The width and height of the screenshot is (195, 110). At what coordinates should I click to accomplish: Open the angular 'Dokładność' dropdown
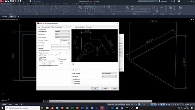coord(109,76)
